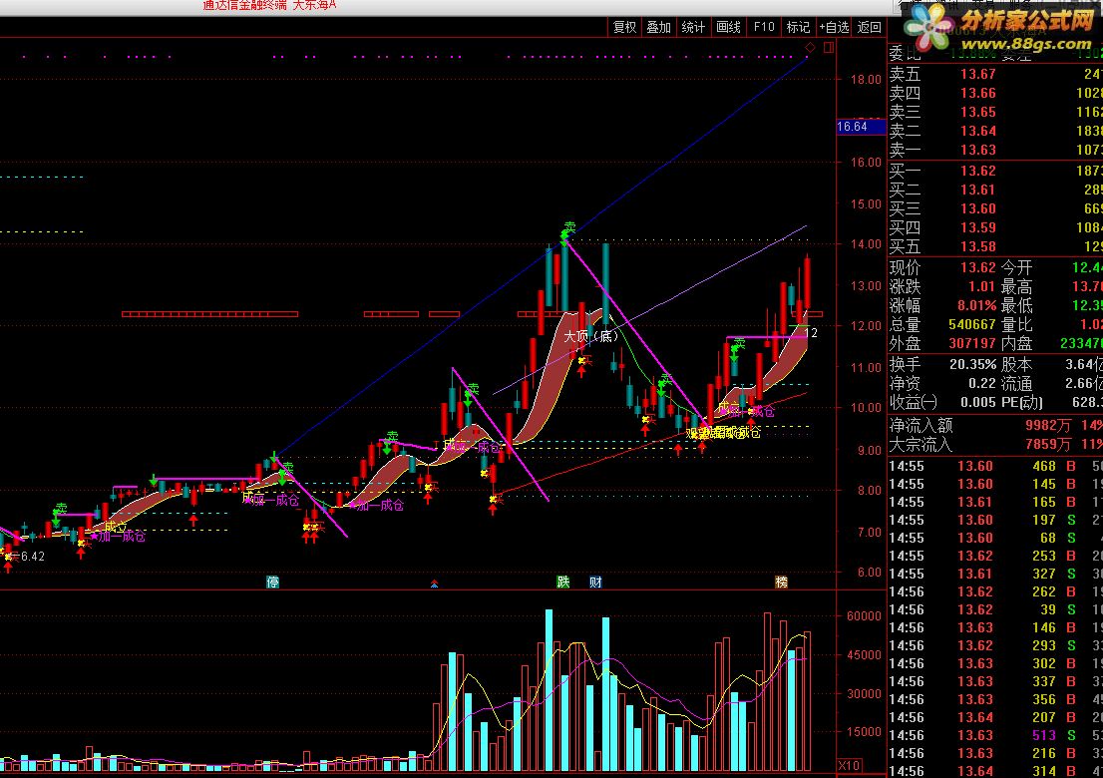Click the 18.00 price axis label

[866, 80]
